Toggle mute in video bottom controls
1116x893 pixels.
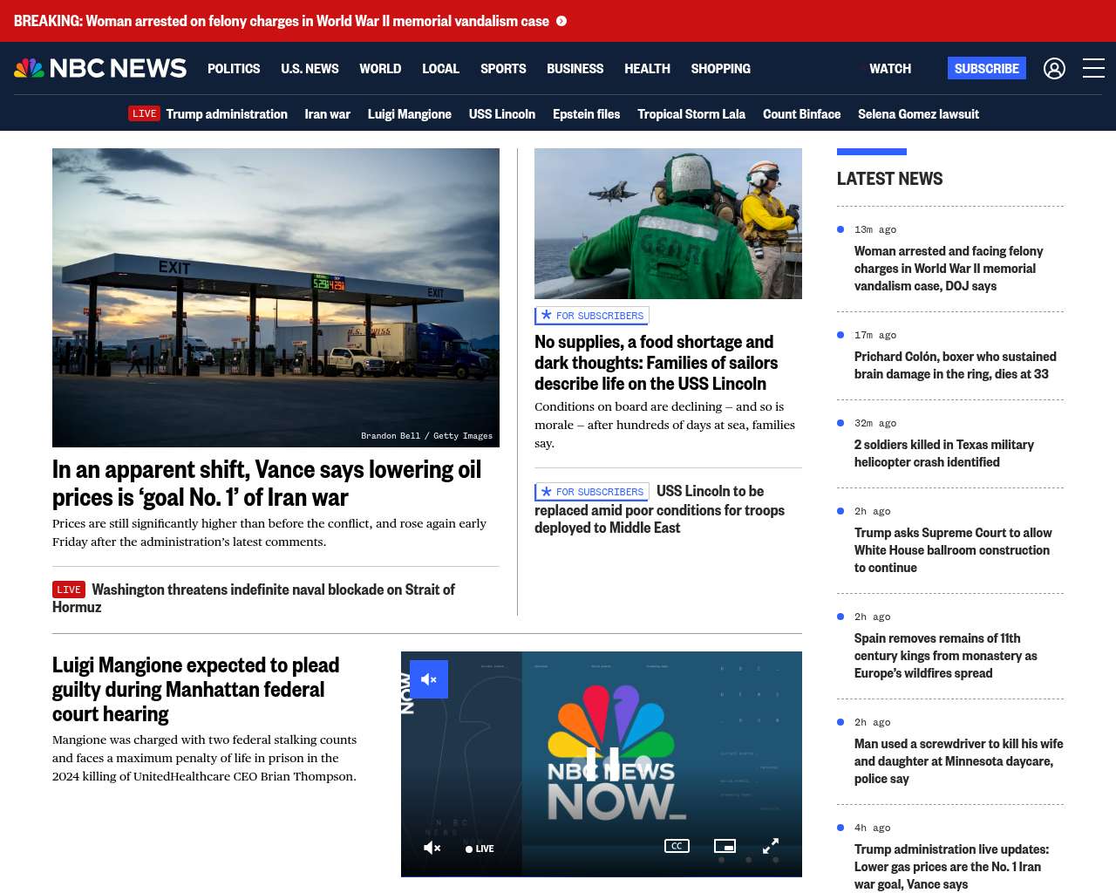pos(432,848)
